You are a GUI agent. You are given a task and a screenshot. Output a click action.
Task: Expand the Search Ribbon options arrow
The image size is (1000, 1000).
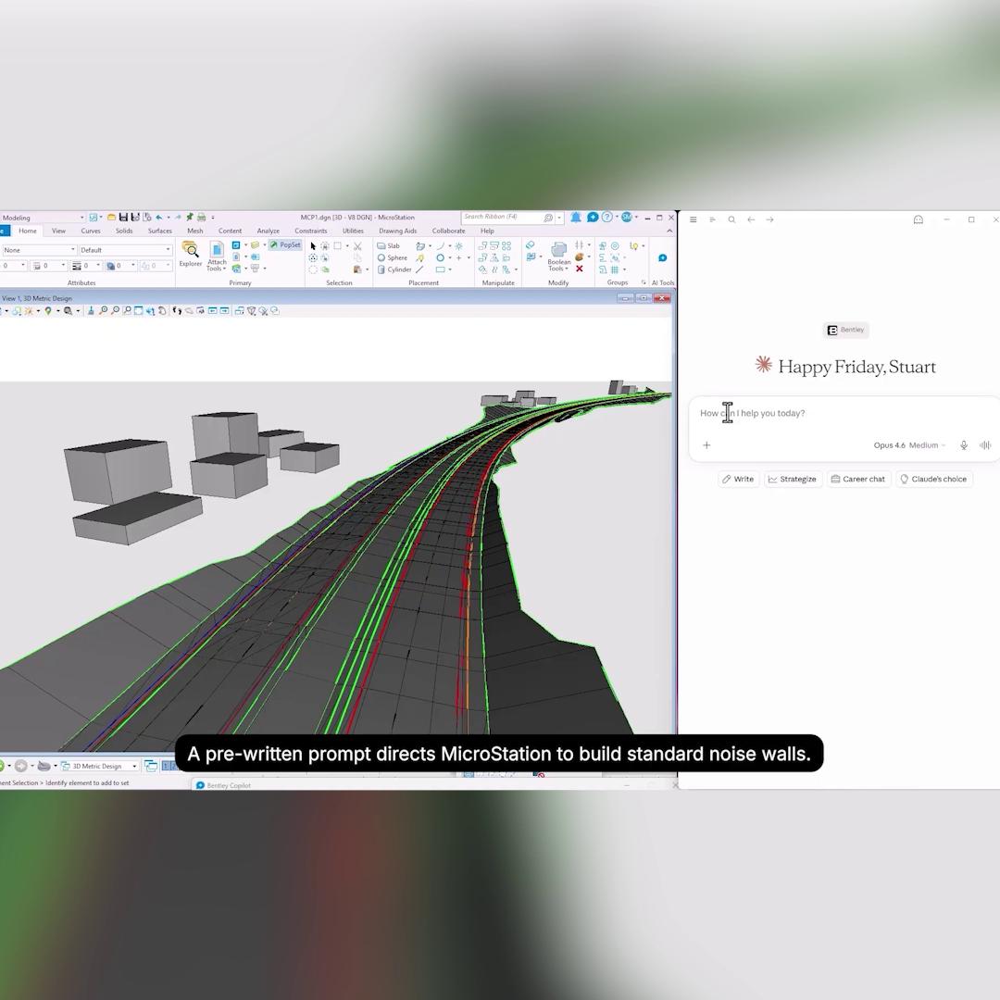pyautogui.click(x=559, y=218)
